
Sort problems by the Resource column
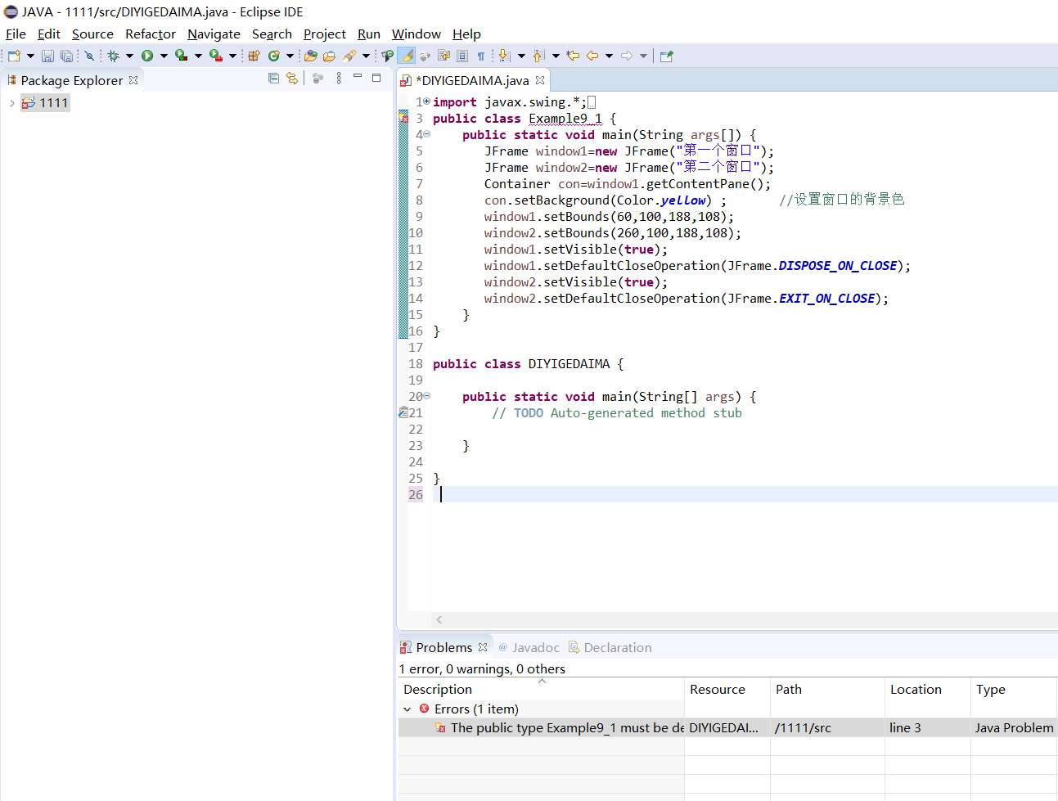[x=727, y=689]
